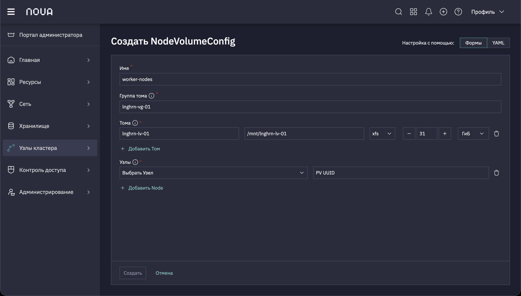The width and height of the screenshot is (521, 296).
Task: Expand the Контроль доступа chevron
Action: (x=88, y=170)
